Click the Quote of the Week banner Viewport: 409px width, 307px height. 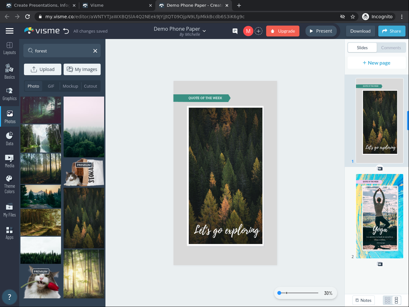(202, 98)
